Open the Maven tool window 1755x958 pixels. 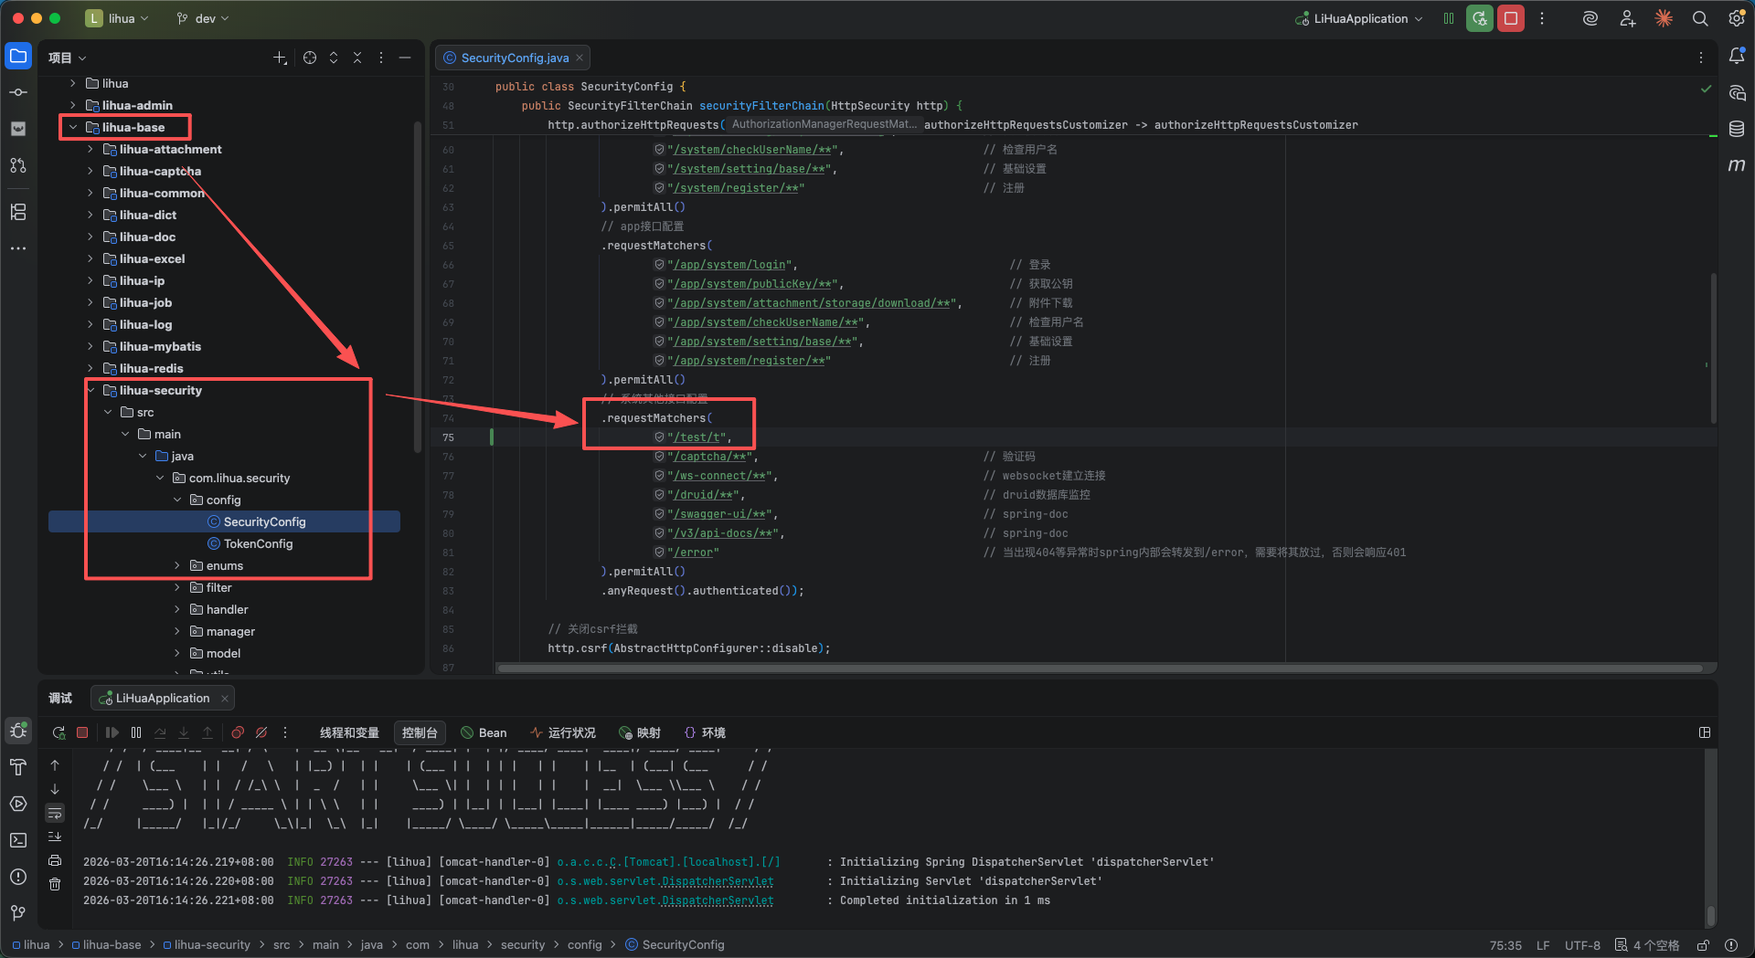click(1737, 165)
